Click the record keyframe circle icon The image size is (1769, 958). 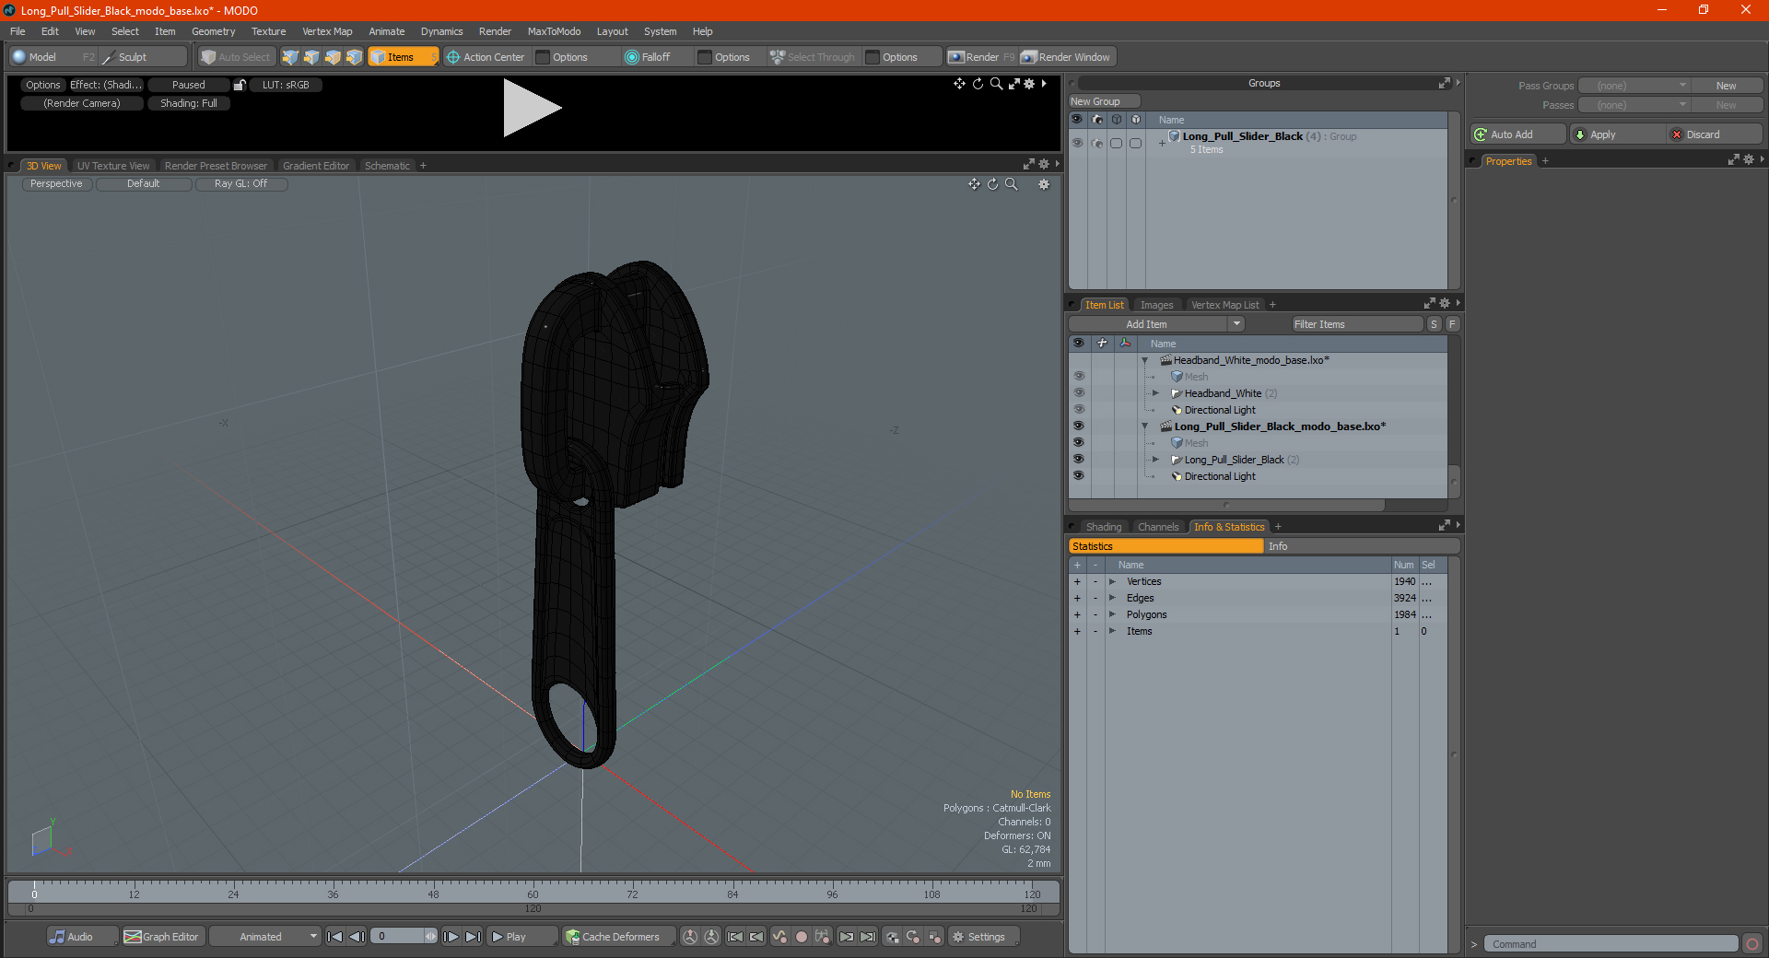click(x=802, y=937)
